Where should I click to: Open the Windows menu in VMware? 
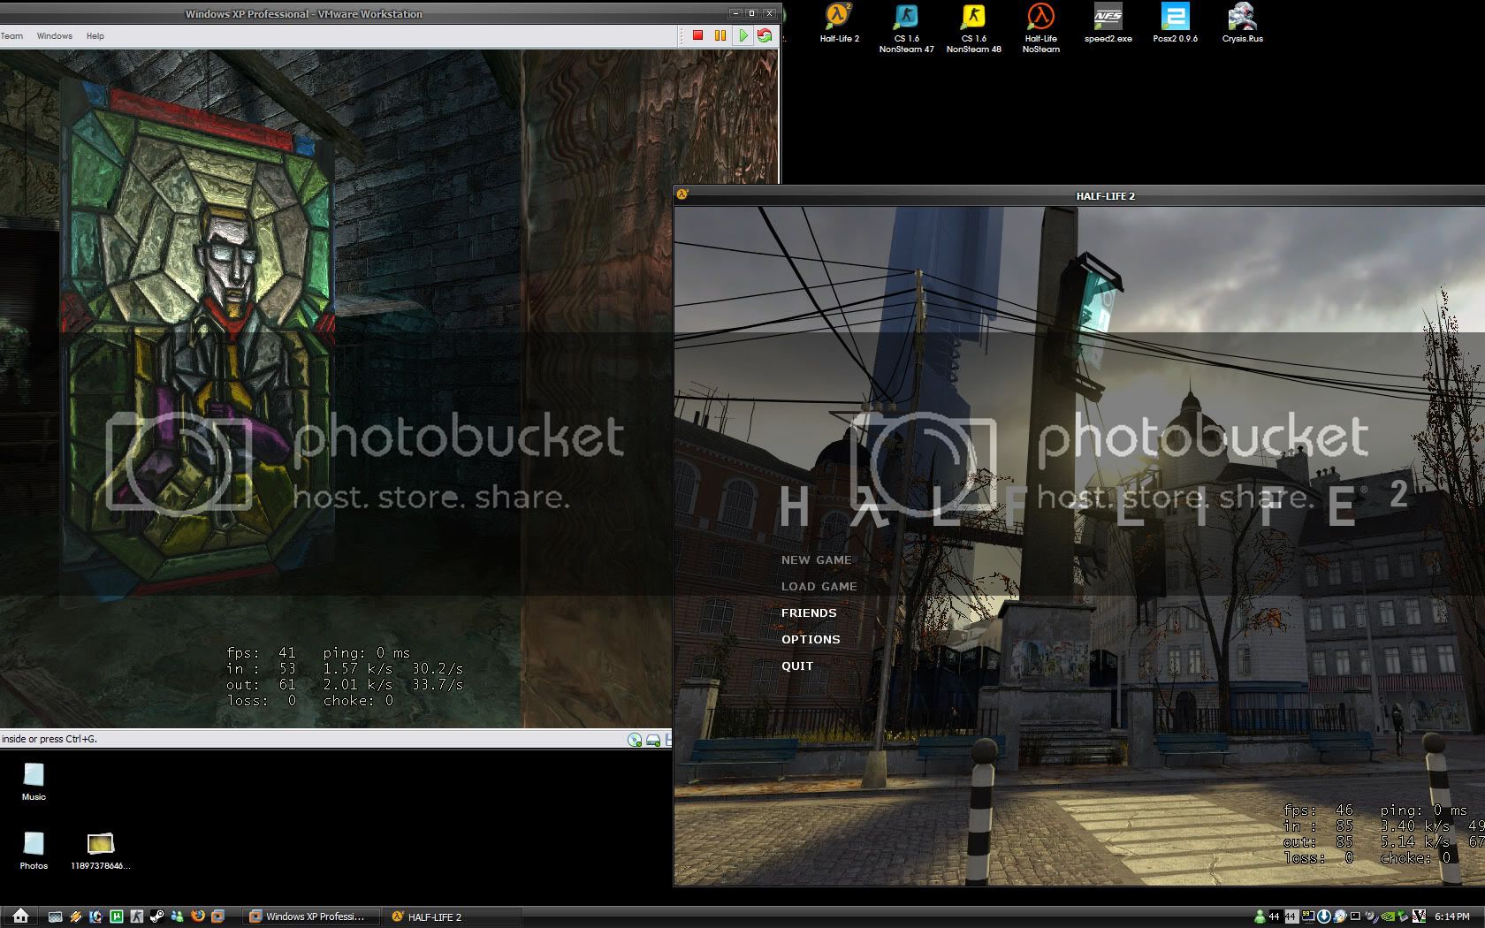pyautogui.click(x=54, y=36)
